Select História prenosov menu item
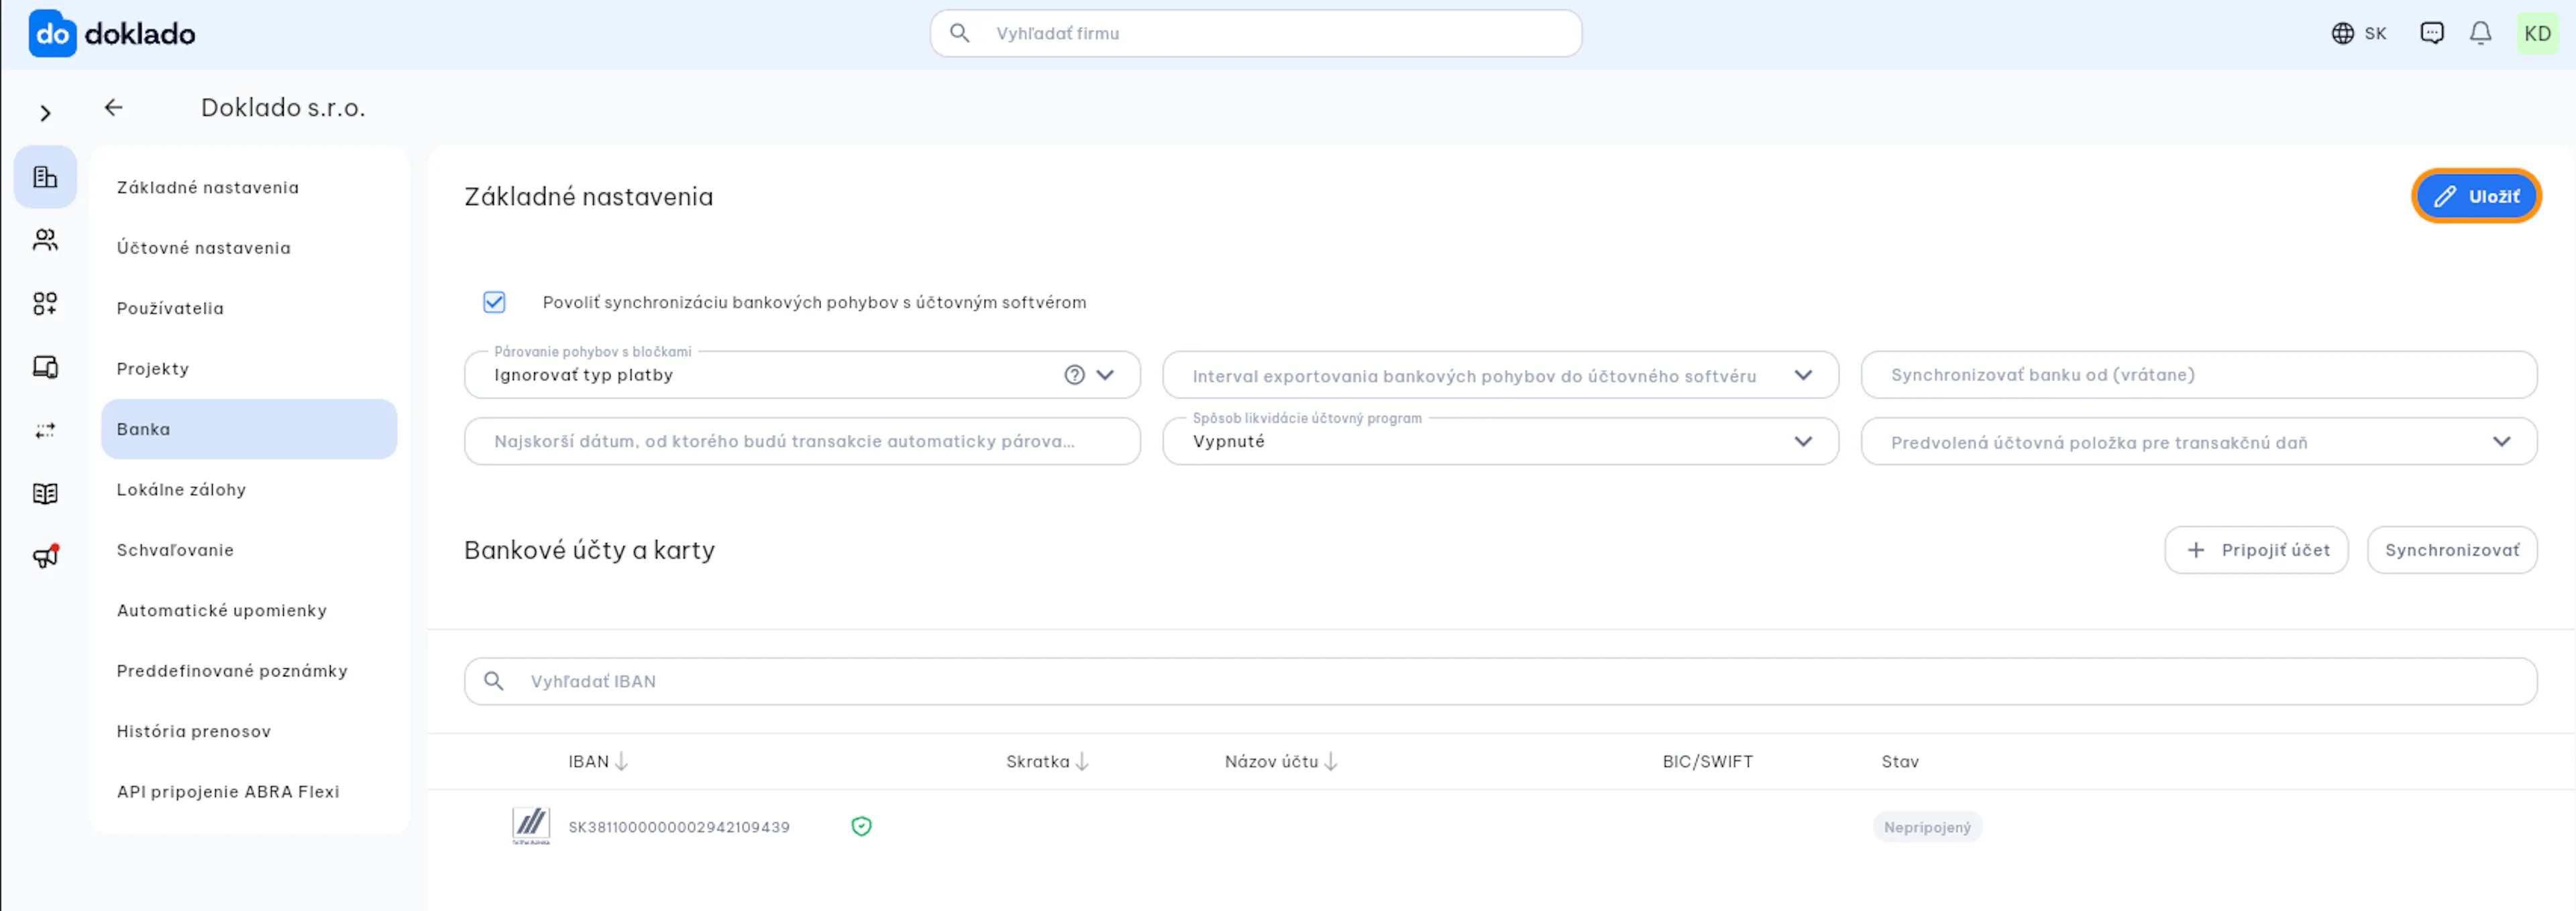The width and height of the screenshot is (2576, 911). click(249, 731)
